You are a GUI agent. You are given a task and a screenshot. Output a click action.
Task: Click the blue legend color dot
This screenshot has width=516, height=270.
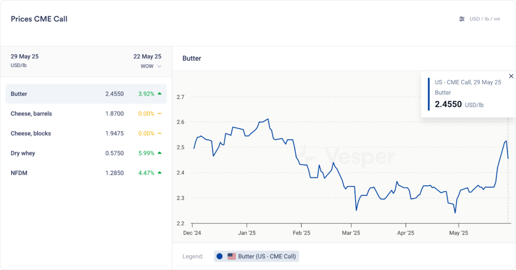pos(220,256)
